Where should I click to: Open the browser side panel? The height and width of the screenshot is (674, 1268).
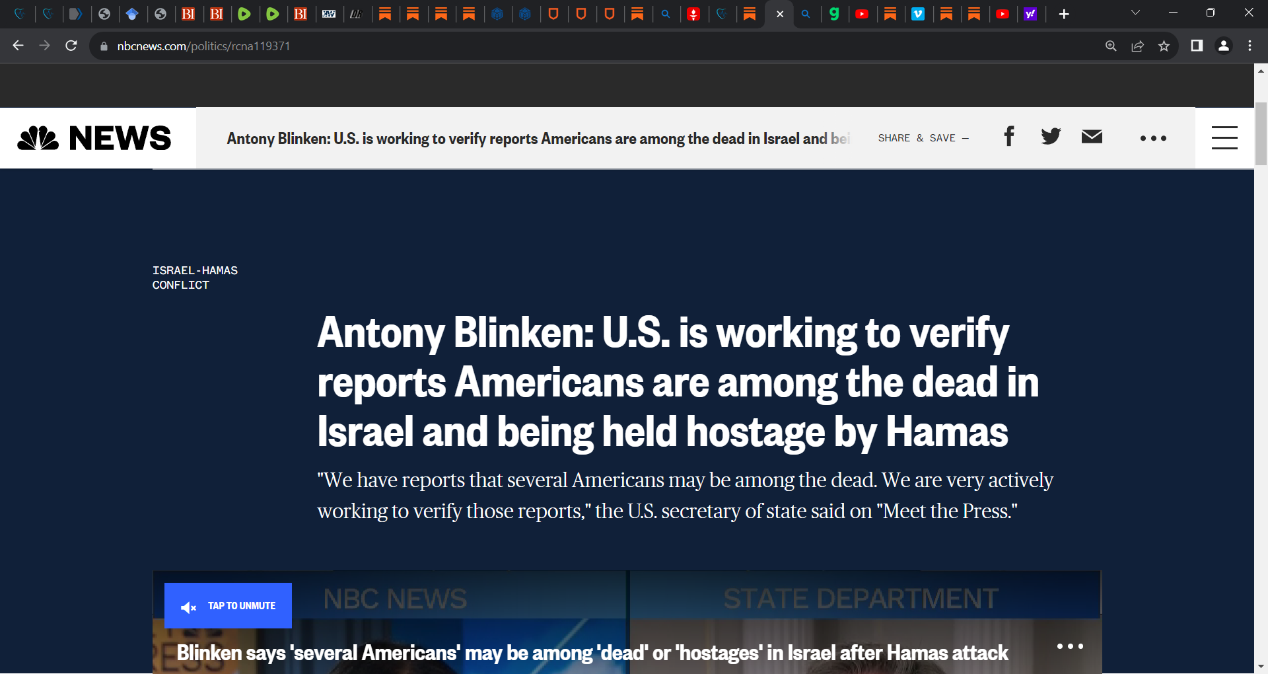coord(1197,46)
